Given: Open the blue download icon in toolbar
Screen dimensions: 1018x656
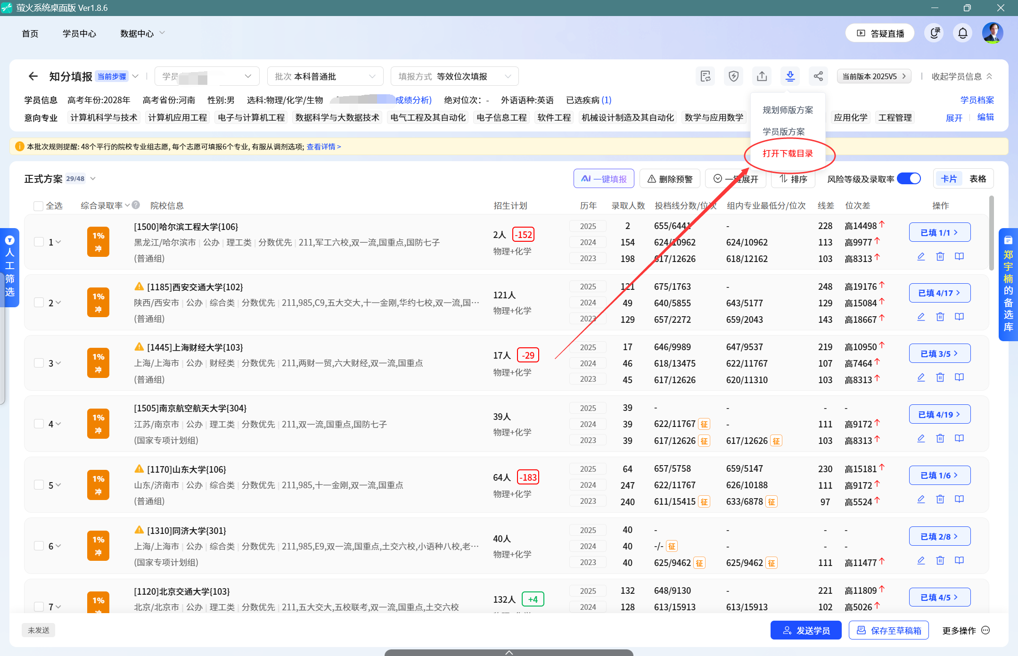Looking at the screenshot, I should 790,76.
